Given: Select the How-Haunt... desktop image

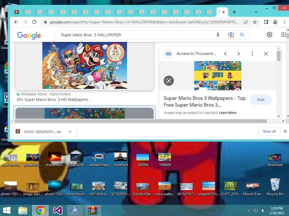Looking at the screenshot, I should coord(77,189).
